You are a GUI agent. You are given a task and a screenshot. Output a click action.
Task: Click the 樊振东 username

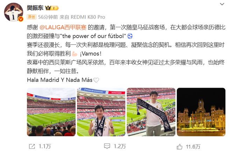(35, 8)
